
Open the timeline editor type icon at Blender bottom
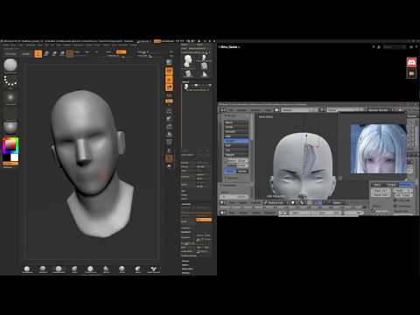(223, 213)
